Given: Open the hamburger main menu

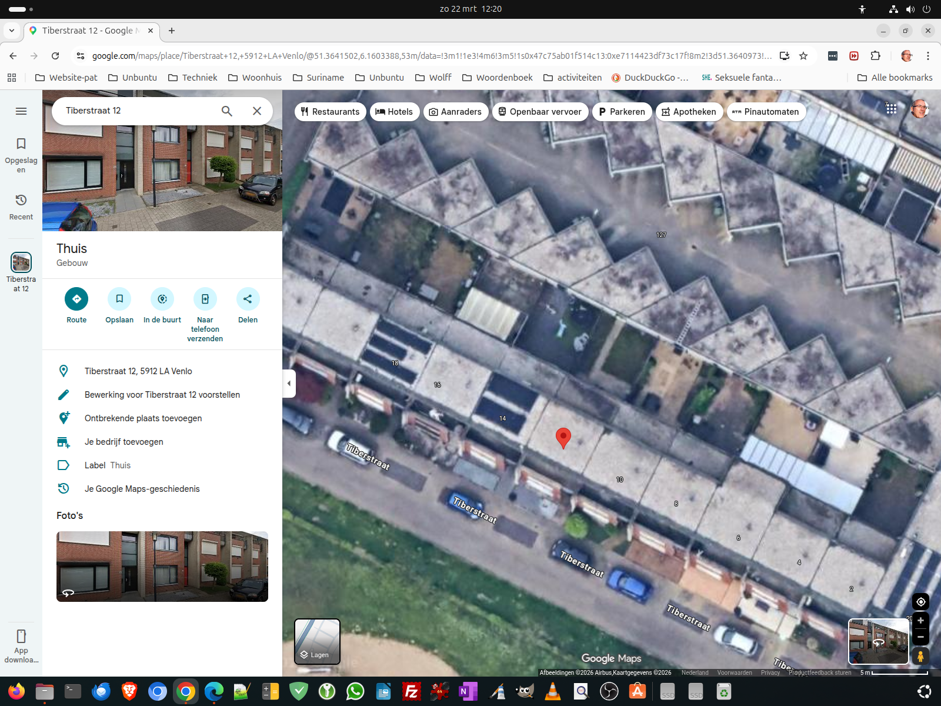Looking at the screenshot, I should [21, 111].
